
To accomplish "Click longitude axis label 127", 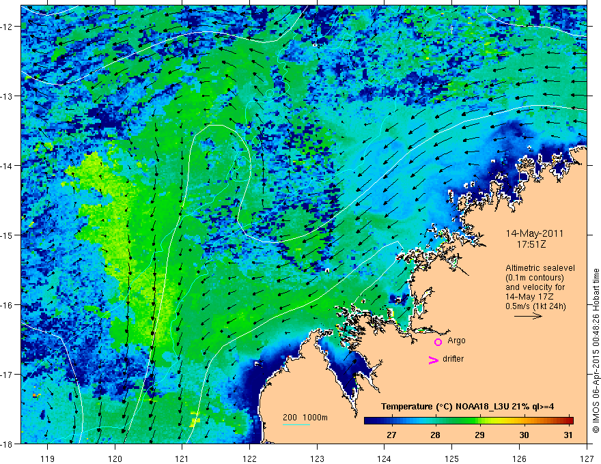I will pyautogui.click(x=587, y=459).
